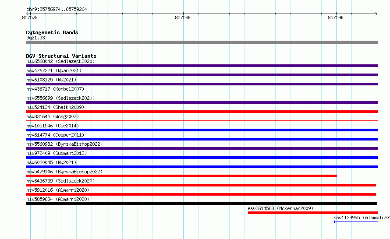Click the blue bar under nsv614774
This screenshot has height=239, width=390.
point(202,139)
